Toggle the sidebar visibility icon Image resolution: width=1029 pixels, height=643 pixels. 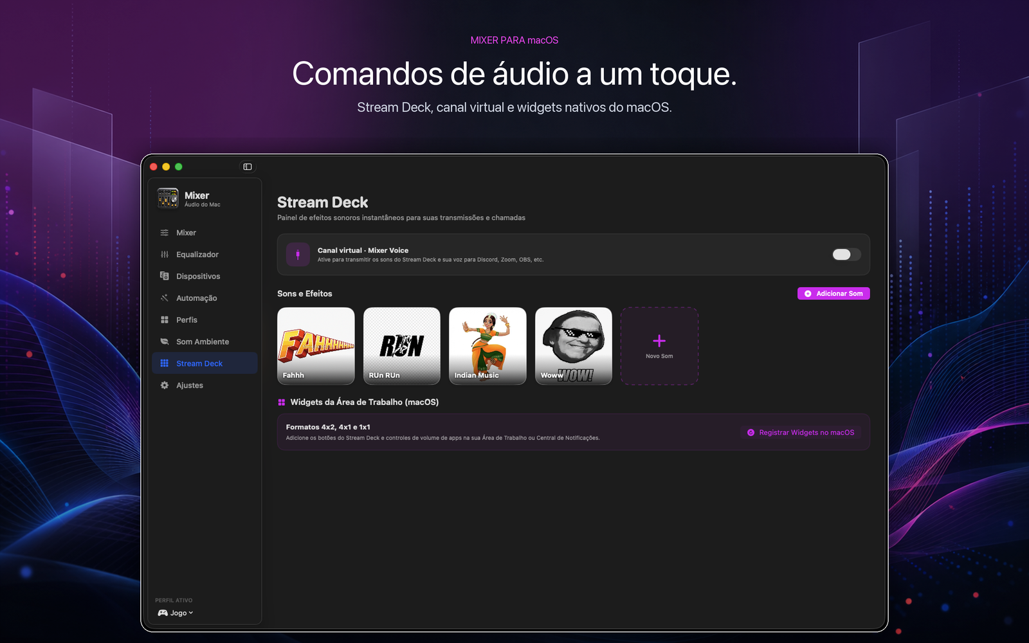(x=248, y=167)
